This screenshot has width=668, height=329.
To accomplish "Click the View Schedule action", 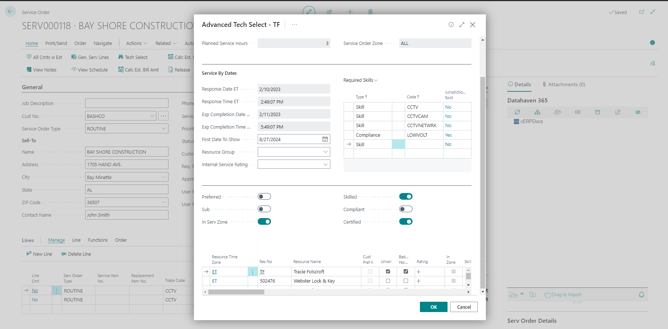I will 90,70.
